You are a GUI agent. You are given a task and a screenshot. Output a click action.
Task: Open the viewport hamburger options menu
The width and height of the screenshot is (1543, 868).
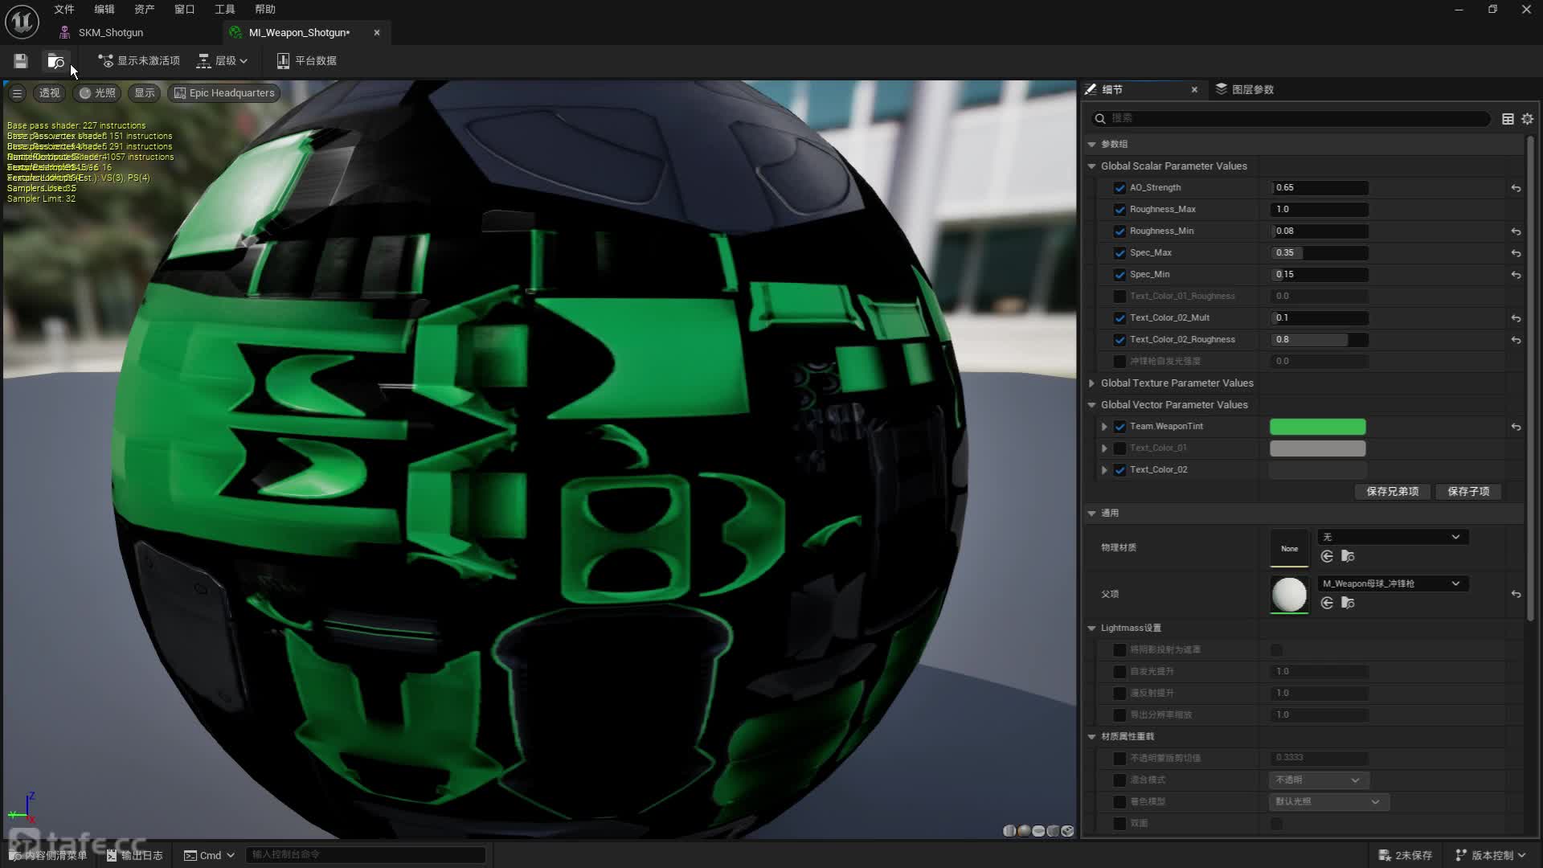pos(17,93)
